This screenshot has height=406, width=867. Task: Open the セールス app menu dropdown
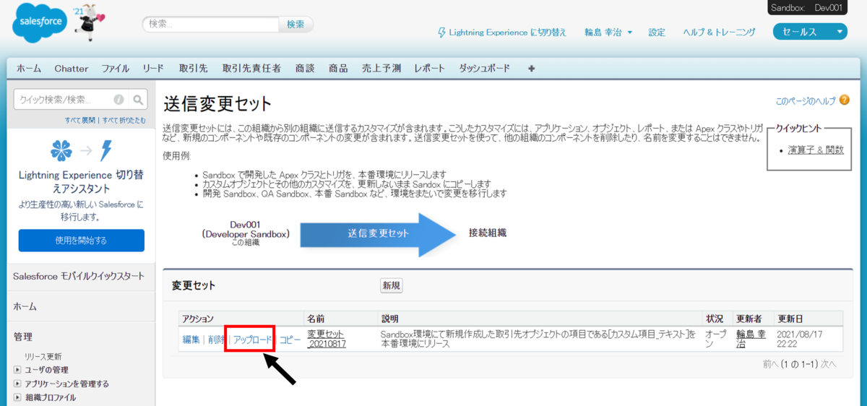click(x=810, y=32)
